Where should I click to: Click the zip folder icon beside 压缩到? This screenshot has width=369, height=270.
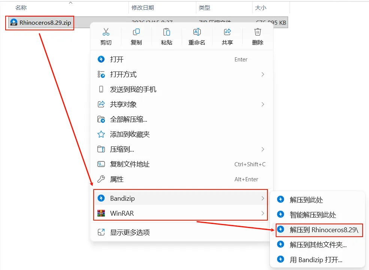(101, 149)
